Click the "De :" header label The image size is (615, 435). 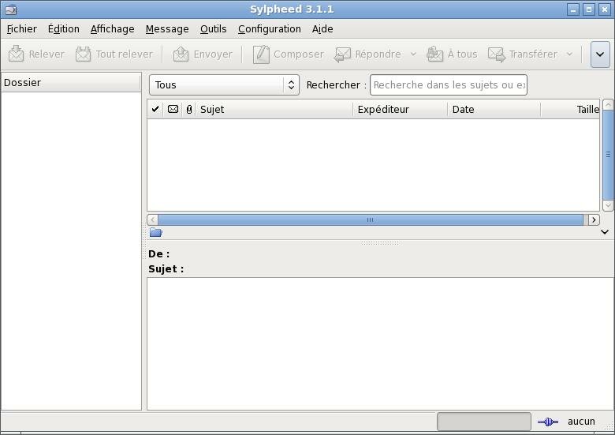coord(158,254)
